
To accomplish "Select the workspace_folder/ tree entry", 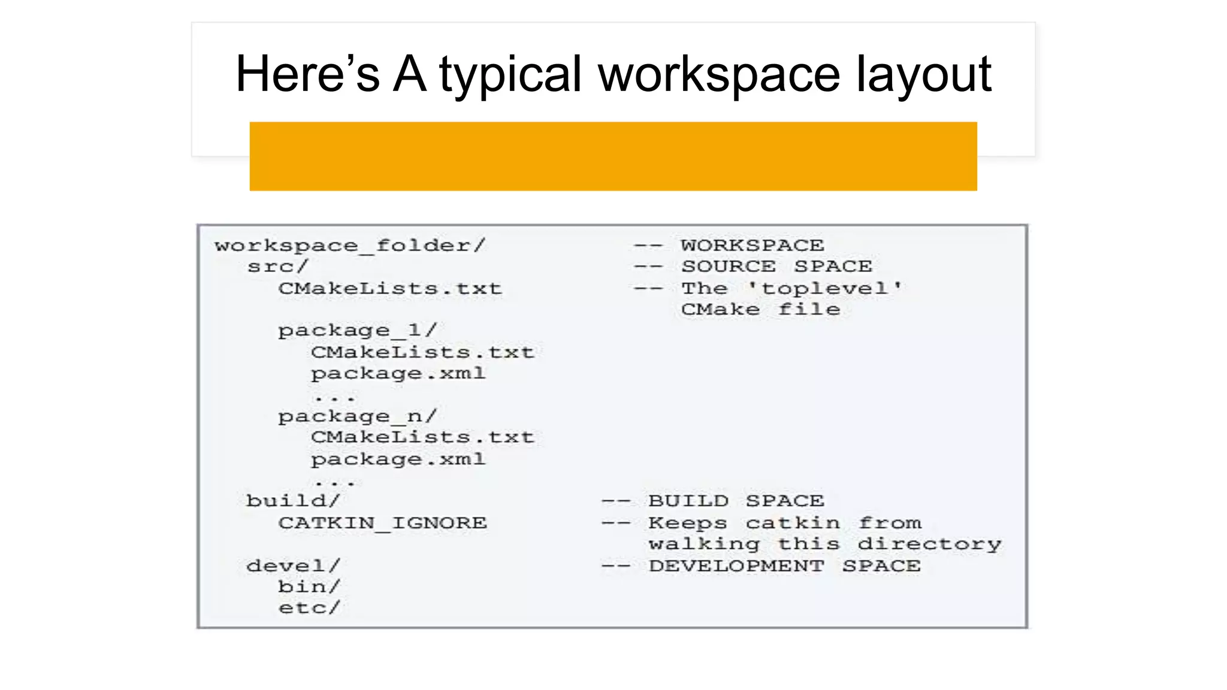I will 350,246.
